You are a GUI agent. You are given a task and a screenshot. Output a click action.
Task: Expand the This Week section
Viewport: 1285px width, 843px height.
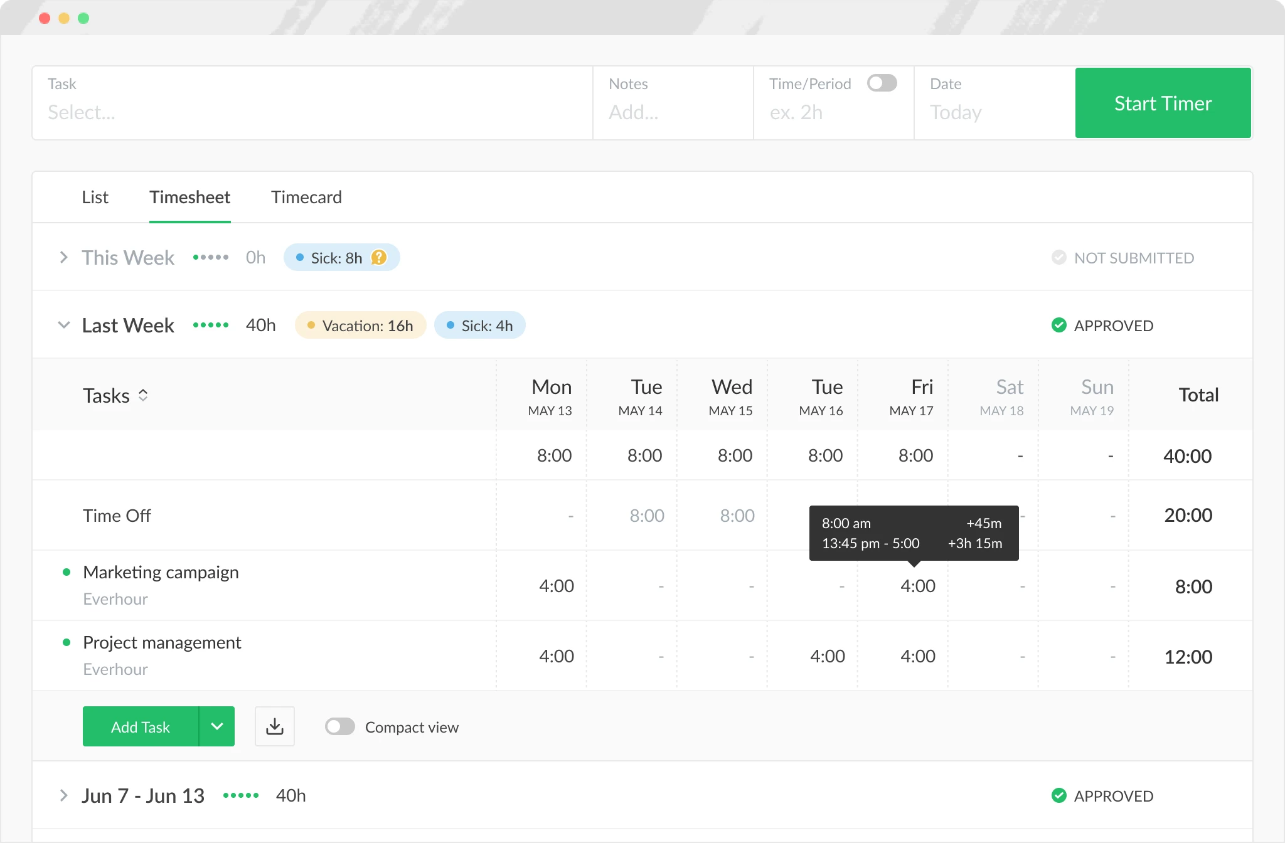(63, 257)
